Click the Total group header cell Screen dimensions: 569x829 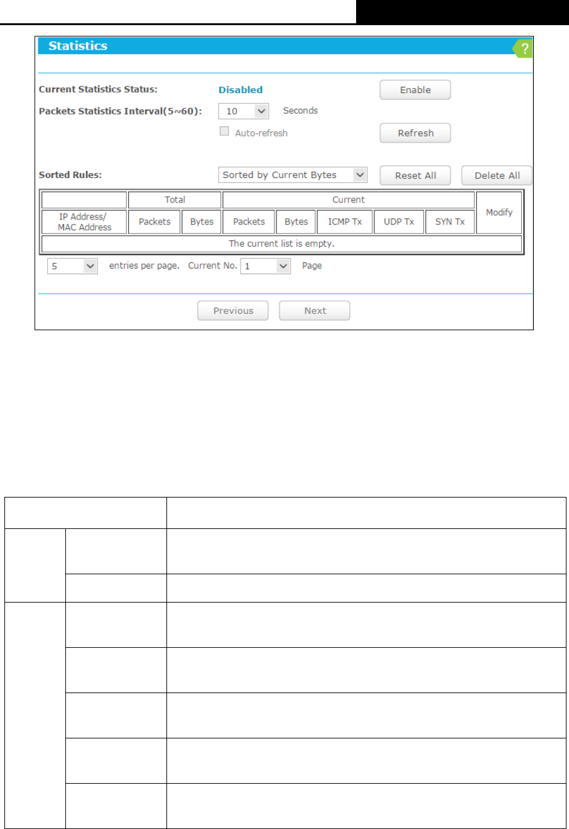pos(175,200)
